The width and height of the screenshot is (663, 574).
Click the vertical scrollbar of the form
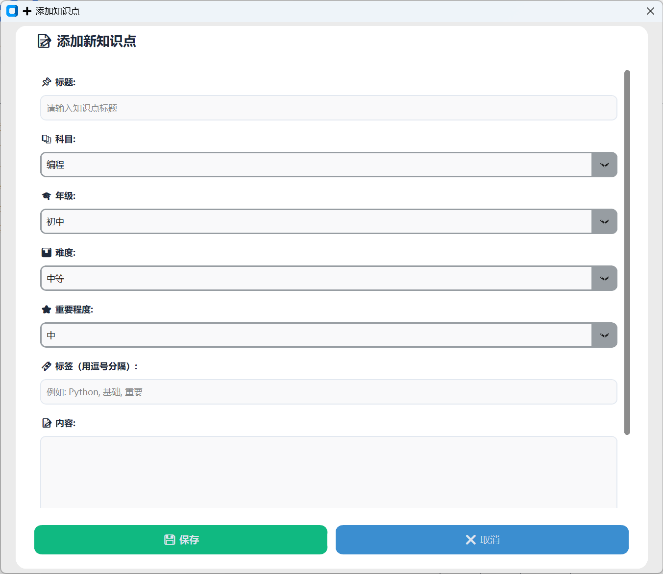[627, 252]
